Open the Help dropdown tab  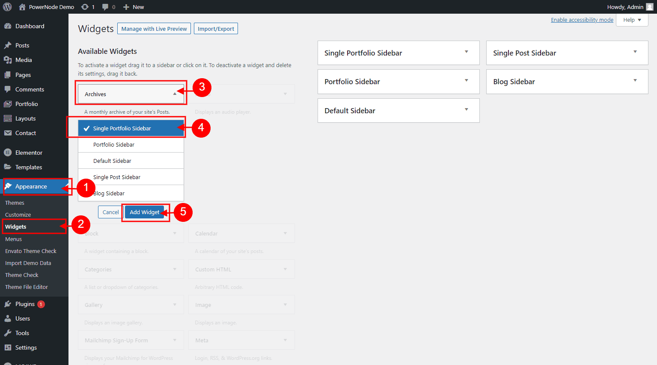632,20
